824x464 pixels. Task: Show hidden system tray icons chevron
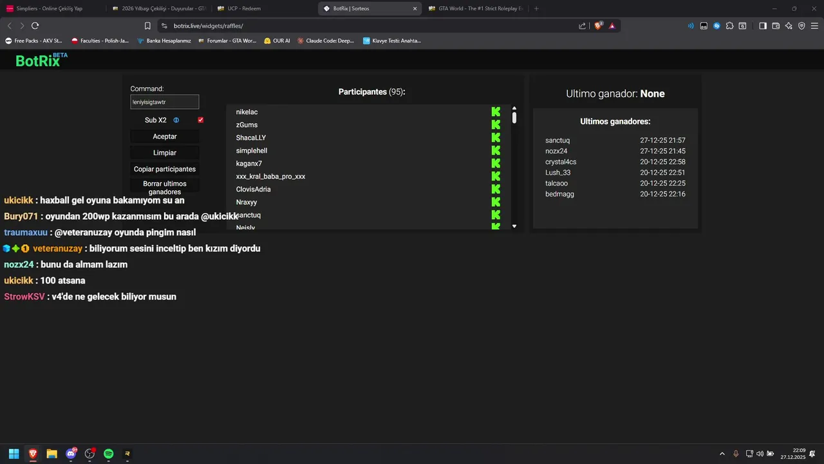(x=722, y=454)
